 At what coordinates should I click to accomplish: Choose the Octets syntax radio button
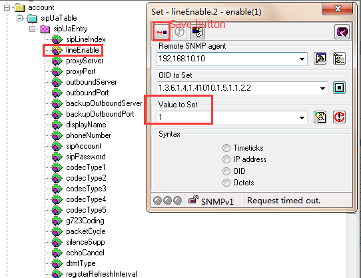226,183
